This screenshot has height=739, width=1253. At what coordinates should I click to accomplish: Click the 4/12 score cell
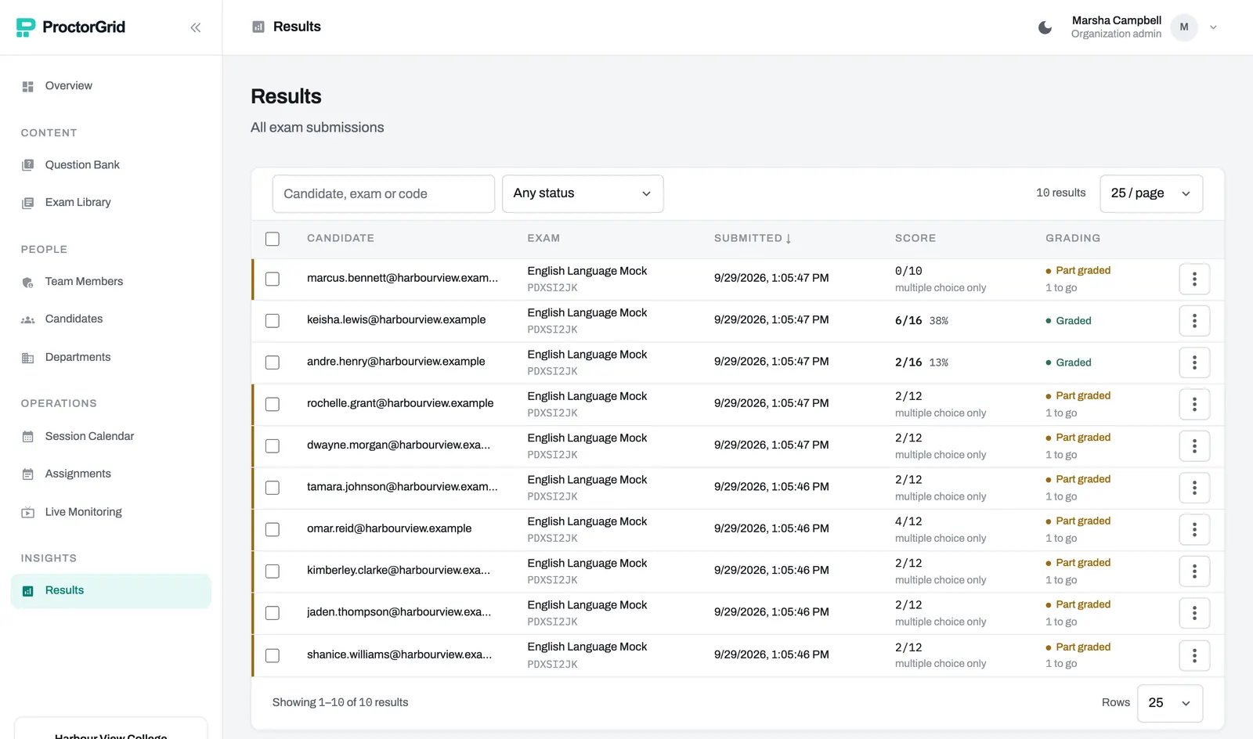(x=908, y=521)
